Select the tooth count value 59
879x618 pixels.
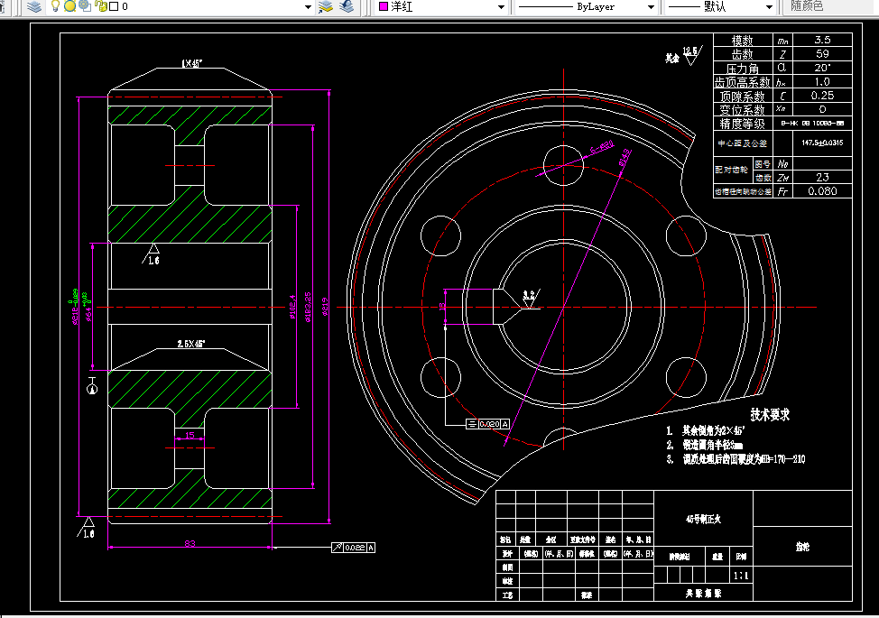[x=822, y=54]
